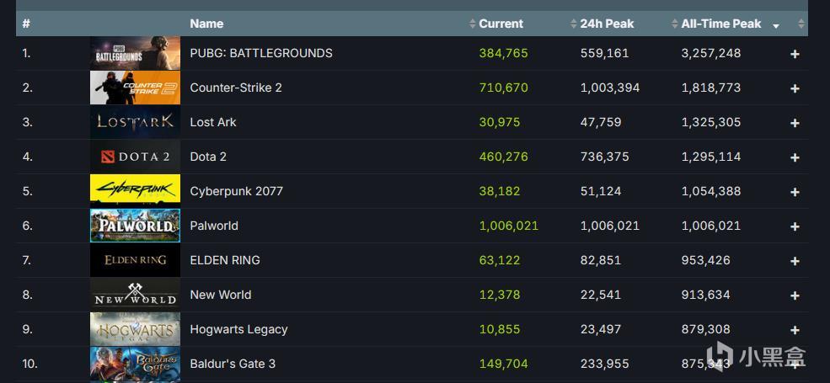The width and height of the screenshot is (830, 383).
Task: Select Dota 2 all-time peak 1,295,114
Action: 711,157
